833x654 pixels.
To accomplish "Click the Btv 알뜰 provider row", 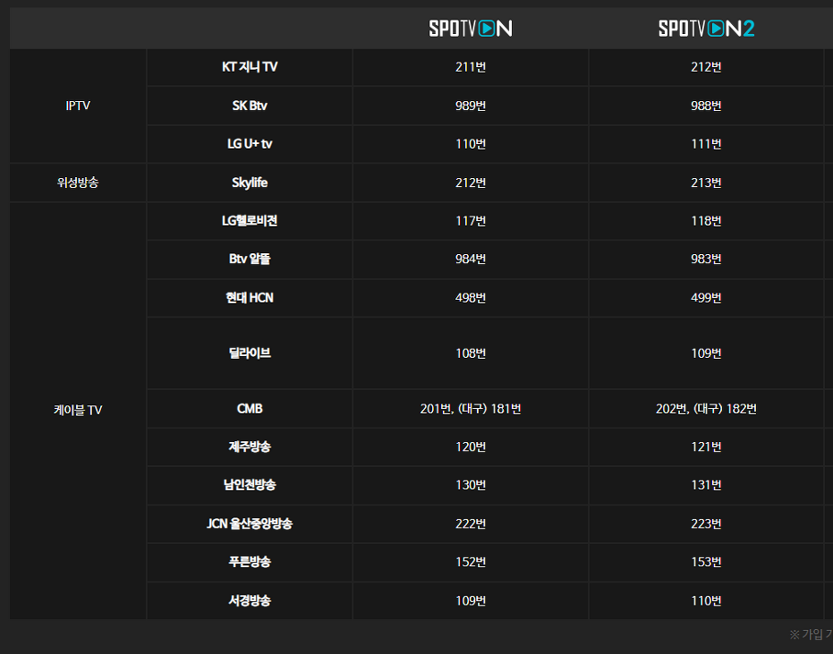I will (249, 259).
